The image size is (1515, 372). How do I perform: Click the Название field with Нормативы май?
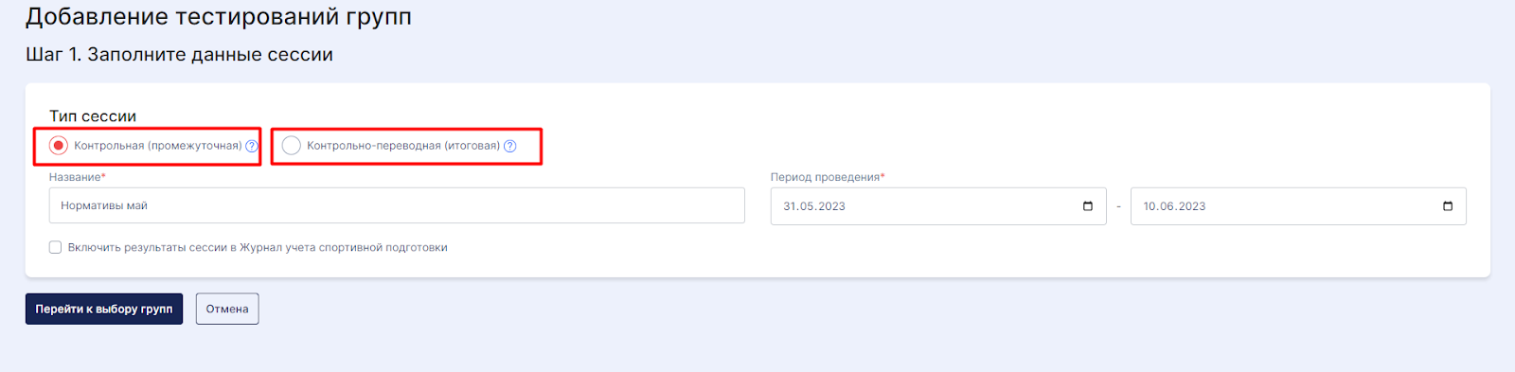click(x=397, y=205)
